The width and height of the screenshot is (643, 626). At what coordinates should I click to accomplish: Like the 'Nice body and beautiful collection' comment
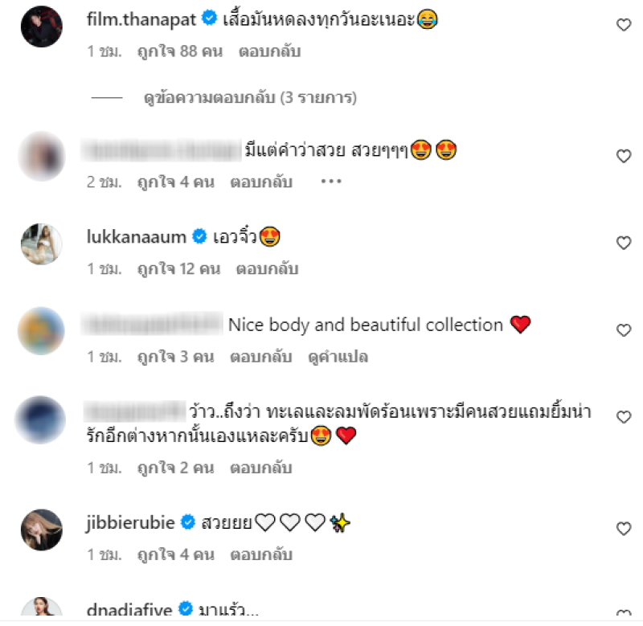click(x=624, y=330)
